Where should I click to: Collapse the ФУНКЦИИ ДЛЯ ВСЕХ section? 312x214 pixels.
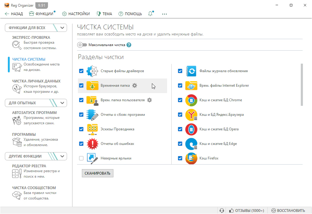tap(62, 28)
